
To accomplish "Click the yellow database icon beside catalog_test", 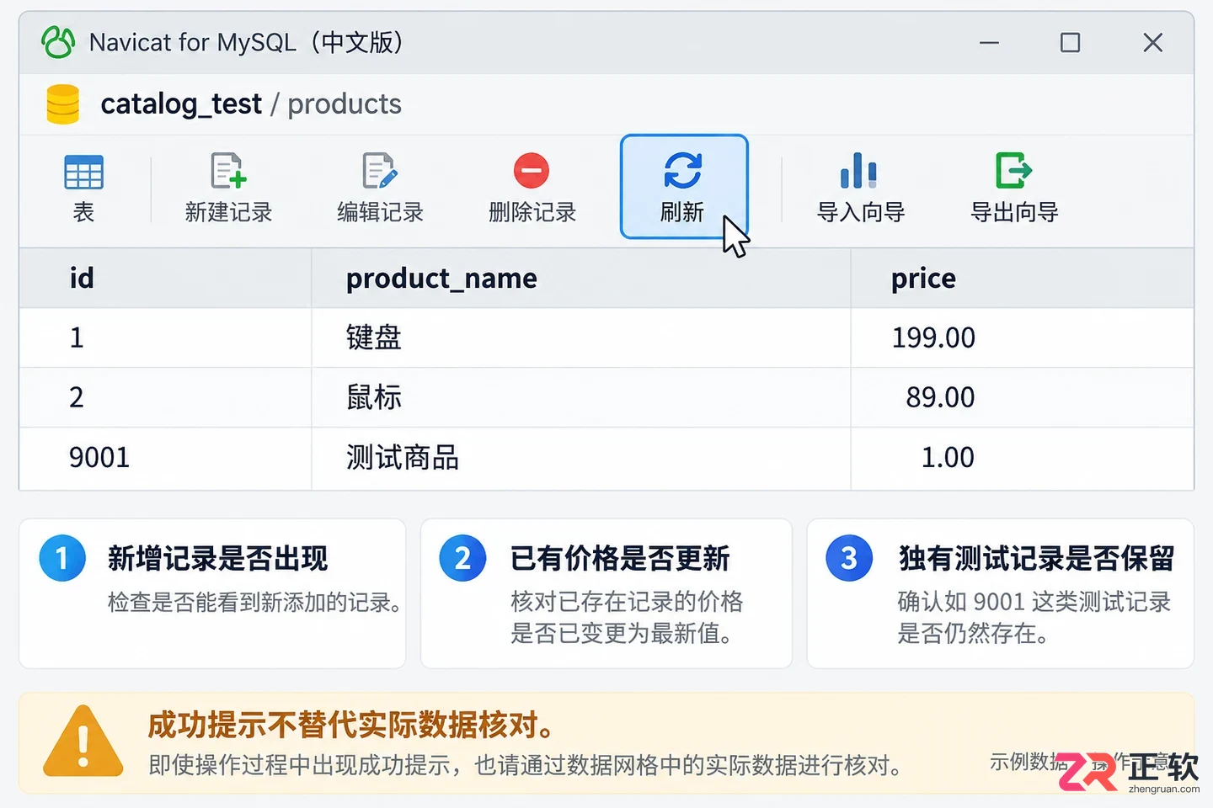I will tap(63, 104).
